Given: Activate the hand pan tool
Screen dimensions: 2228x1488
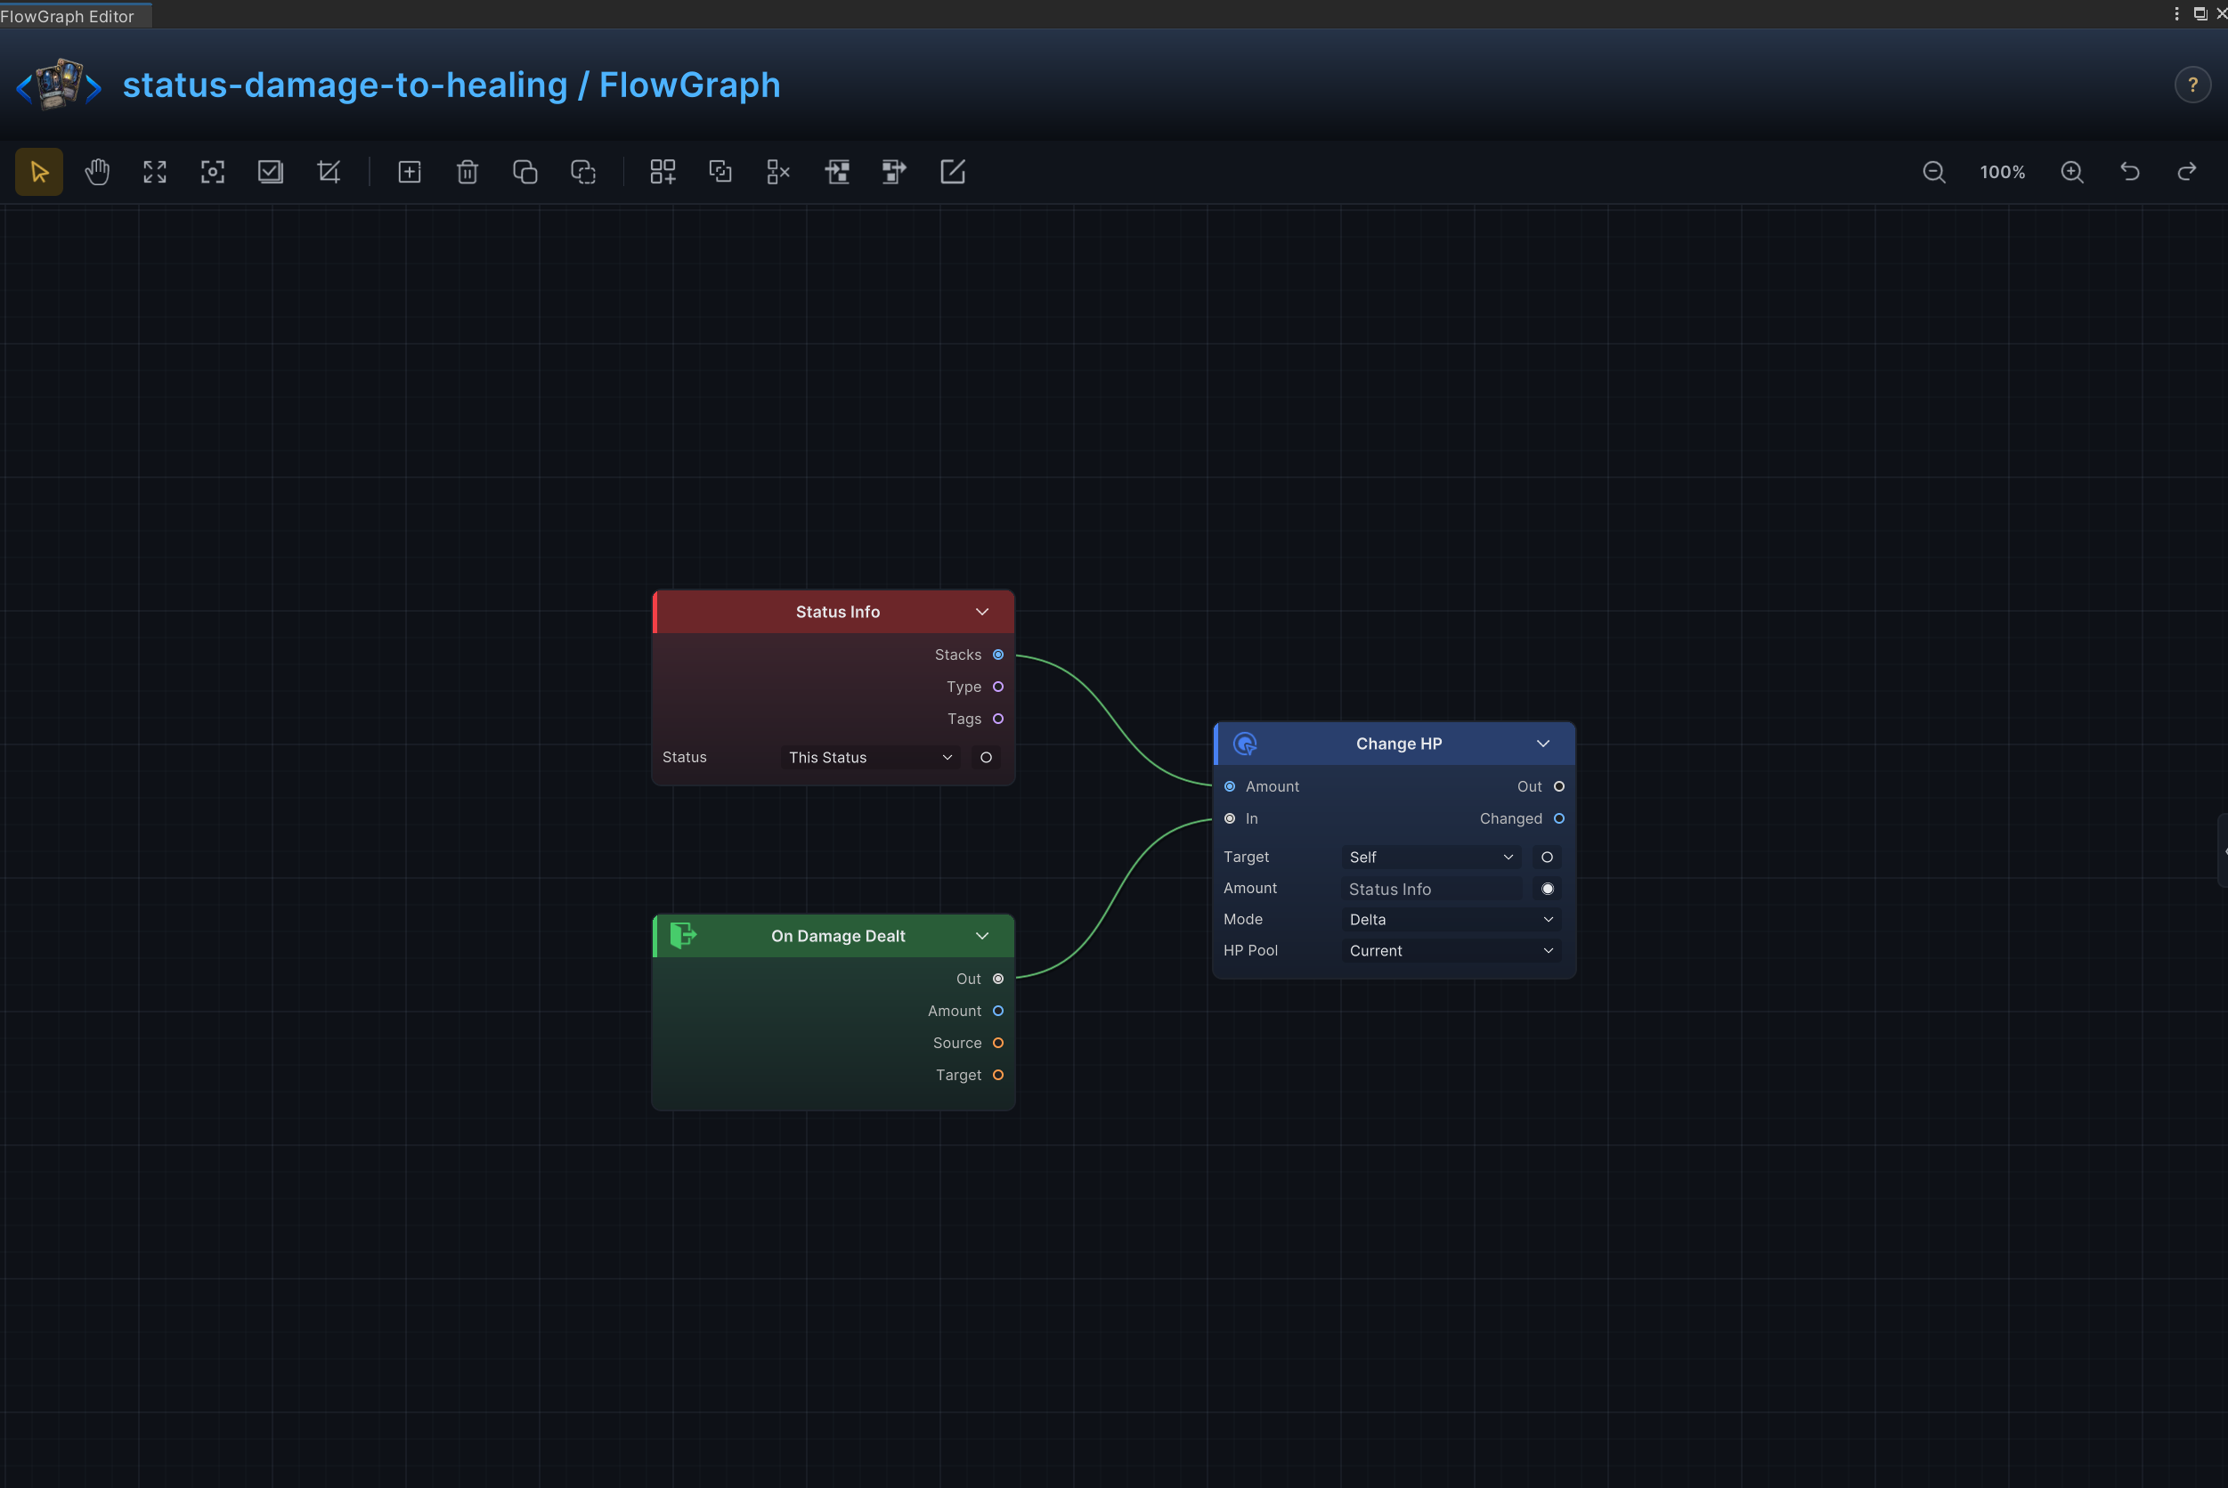Looking at the screenshot, I should pyautogui.click(x=97, y=172).
